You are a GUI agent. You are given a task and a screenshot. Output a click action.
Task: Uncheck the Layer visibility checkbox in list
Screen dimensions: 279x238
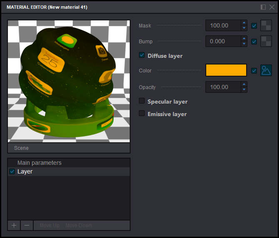(12, 171)
